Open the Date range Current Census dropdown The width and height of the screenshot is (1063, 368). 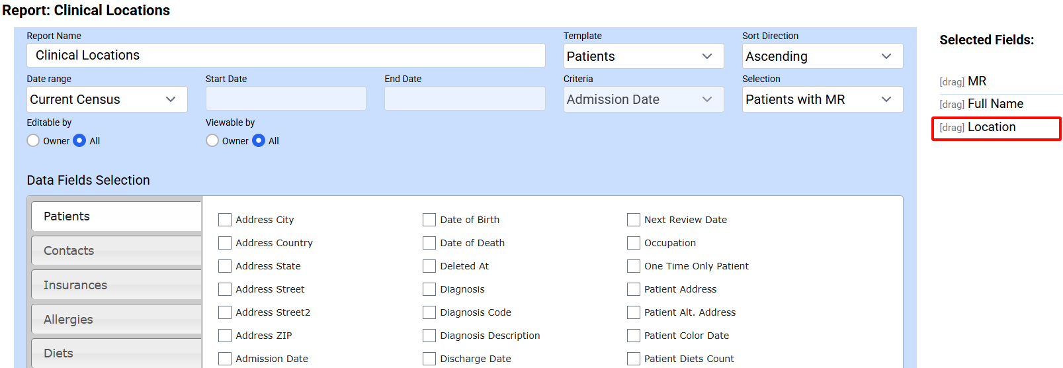coord(106,99)
